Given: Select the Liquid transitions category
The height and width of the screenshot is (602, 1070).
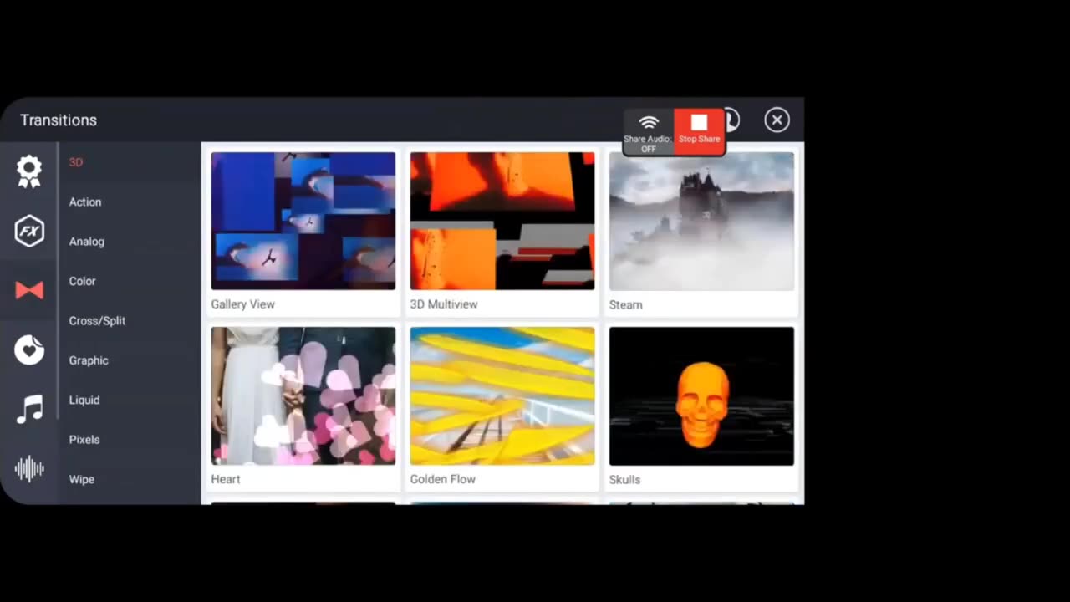Looking at the screenshot, I should coord(84,400).
